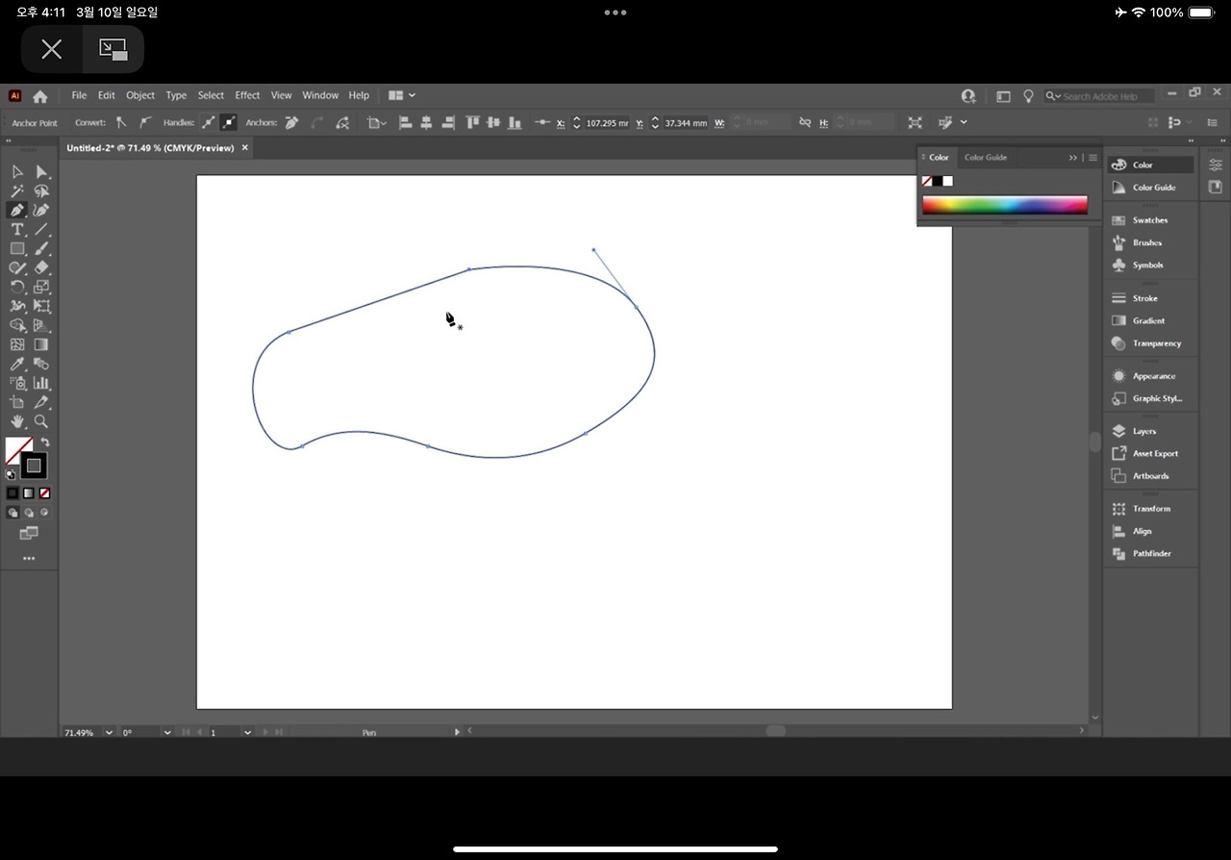Choose the Gradient tool

click(41, 344)
